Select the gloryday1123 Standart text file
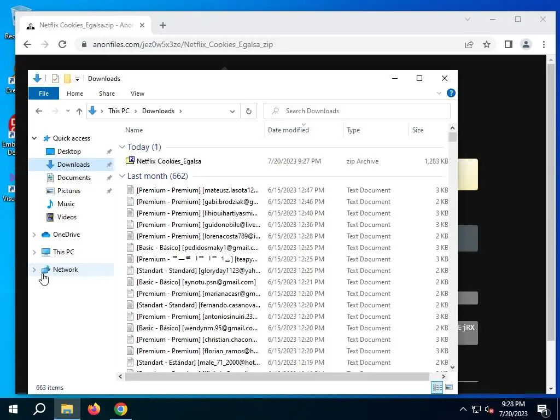The image size is (560, 420). (198, 271)
